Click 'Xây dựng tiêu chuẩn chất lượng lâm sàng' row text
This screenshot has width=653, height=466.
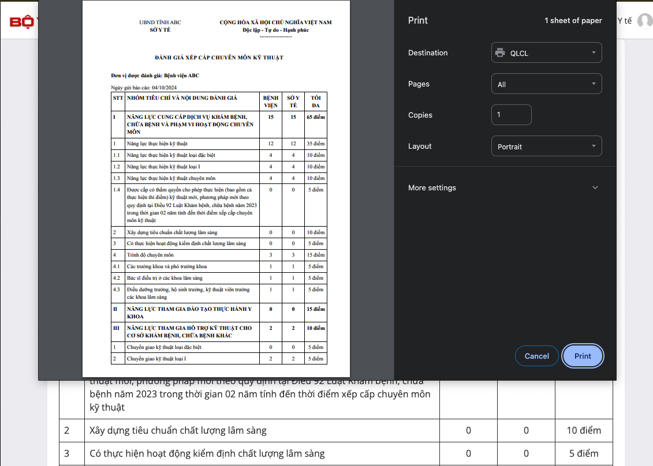click(178, 430)
